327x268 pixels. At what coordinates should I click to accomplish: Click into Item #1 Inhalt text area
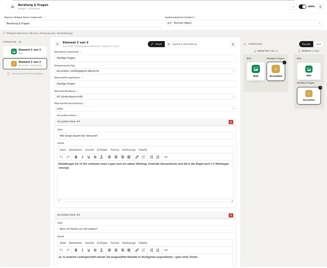click(x=145, y=180)
